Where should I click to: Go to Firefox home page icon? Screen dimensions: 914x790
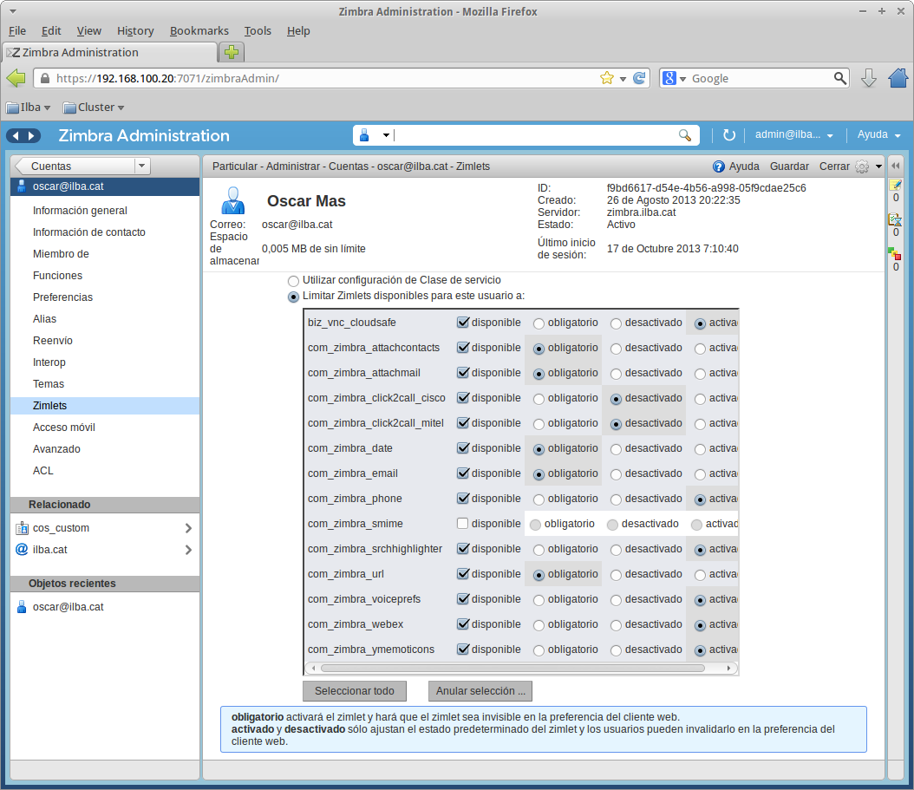pos(898,77)
